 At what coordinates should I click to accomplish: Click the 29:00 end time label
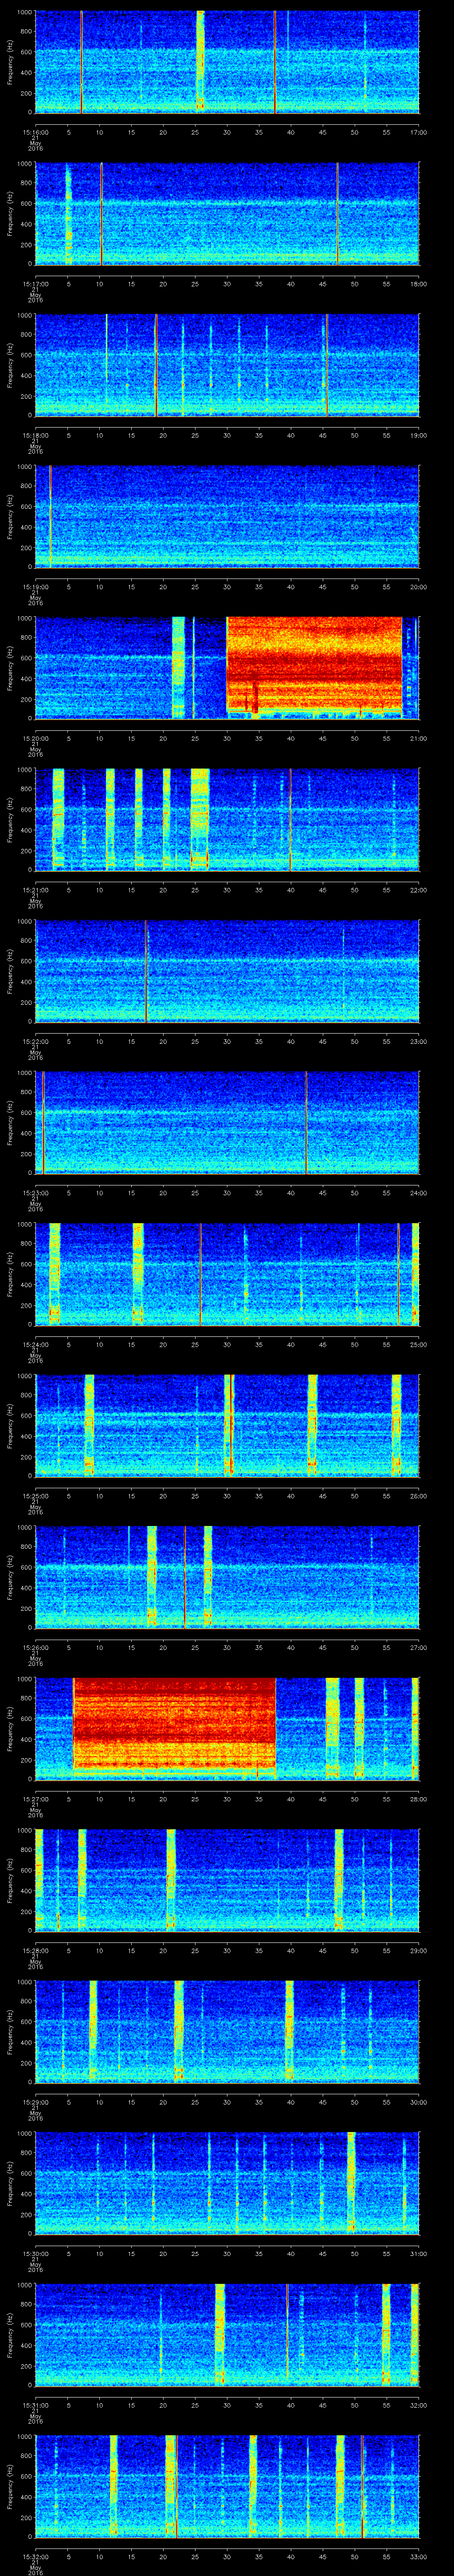click(418, 1951)
